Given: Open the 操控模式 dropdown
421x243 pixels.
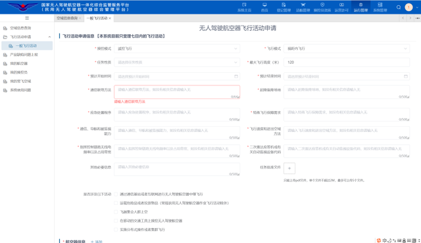Looking at the screenshot, I should 177,49.
